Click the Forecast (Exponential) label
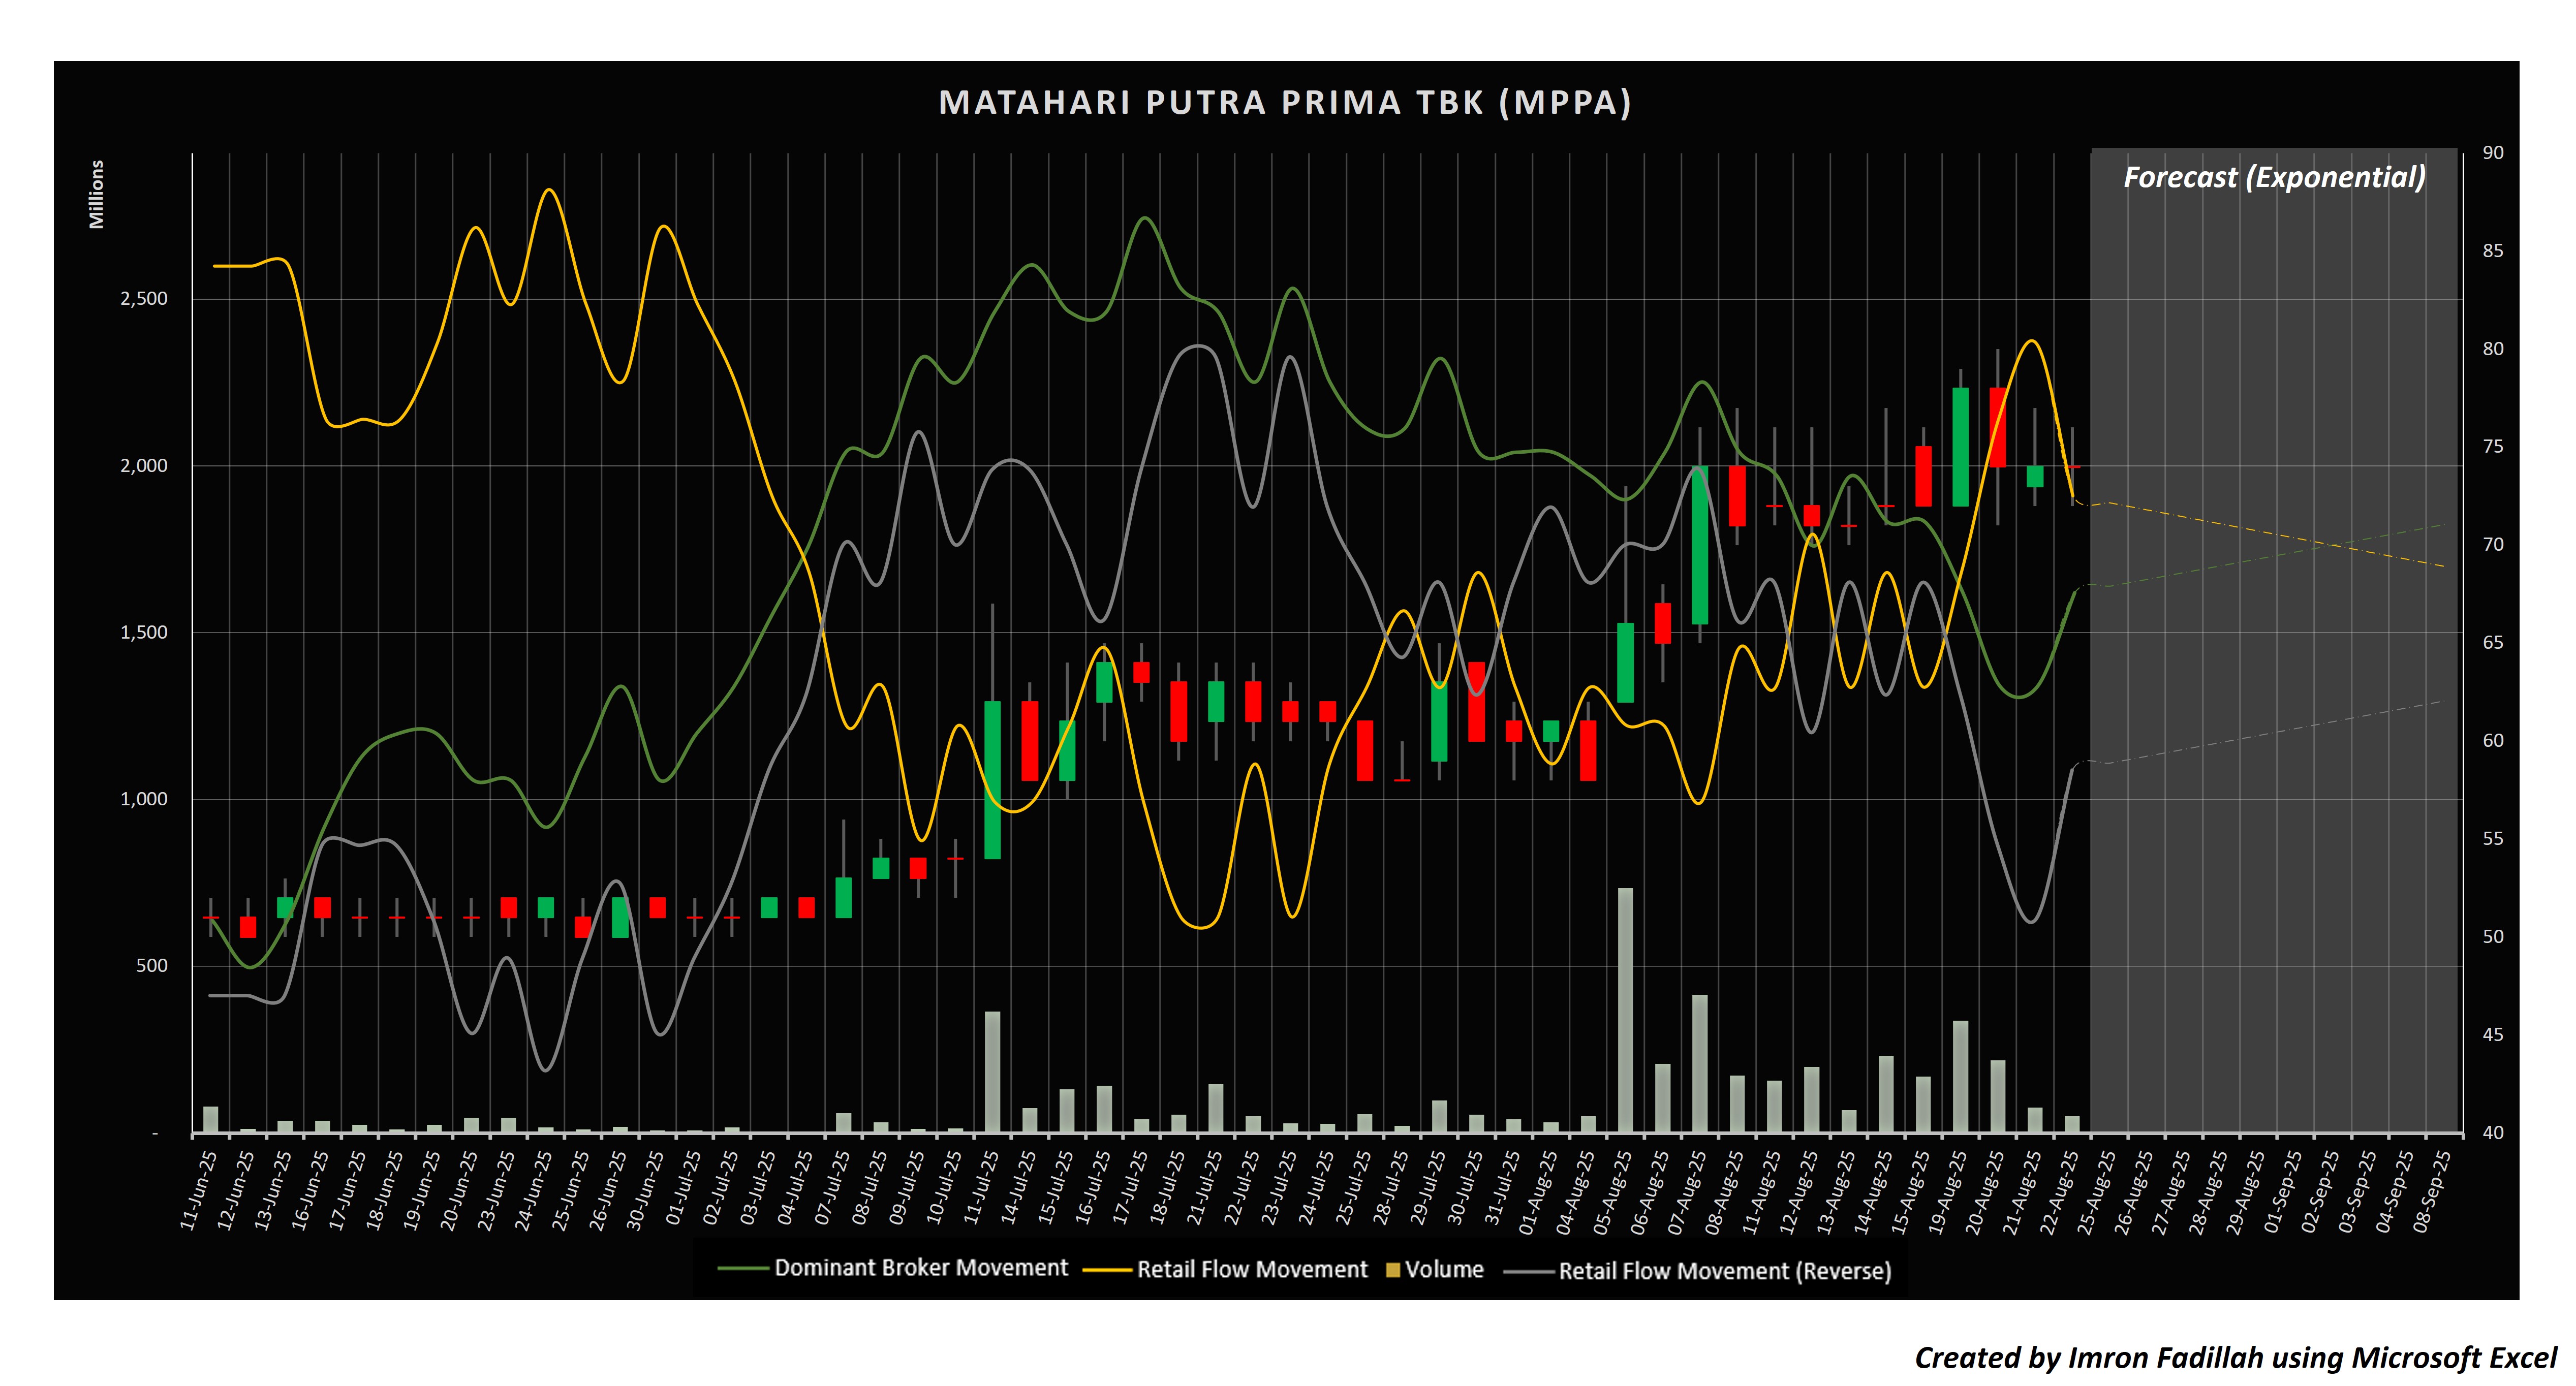The height and width of the screenshot is (1386, 2576). click(x=2274, y=177)
